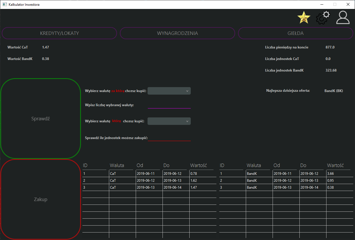Click BandK row 3 start date 2019-06-13
Viewport: 355px width, 240px height.
(x=286, y=187)
